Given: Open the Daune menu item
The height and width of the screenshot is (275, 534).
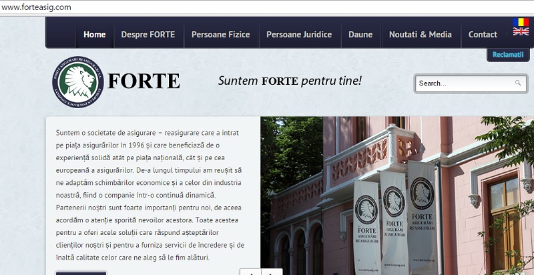Looking at the screenshot, I should pyautogui.click(x=360, y=35).
